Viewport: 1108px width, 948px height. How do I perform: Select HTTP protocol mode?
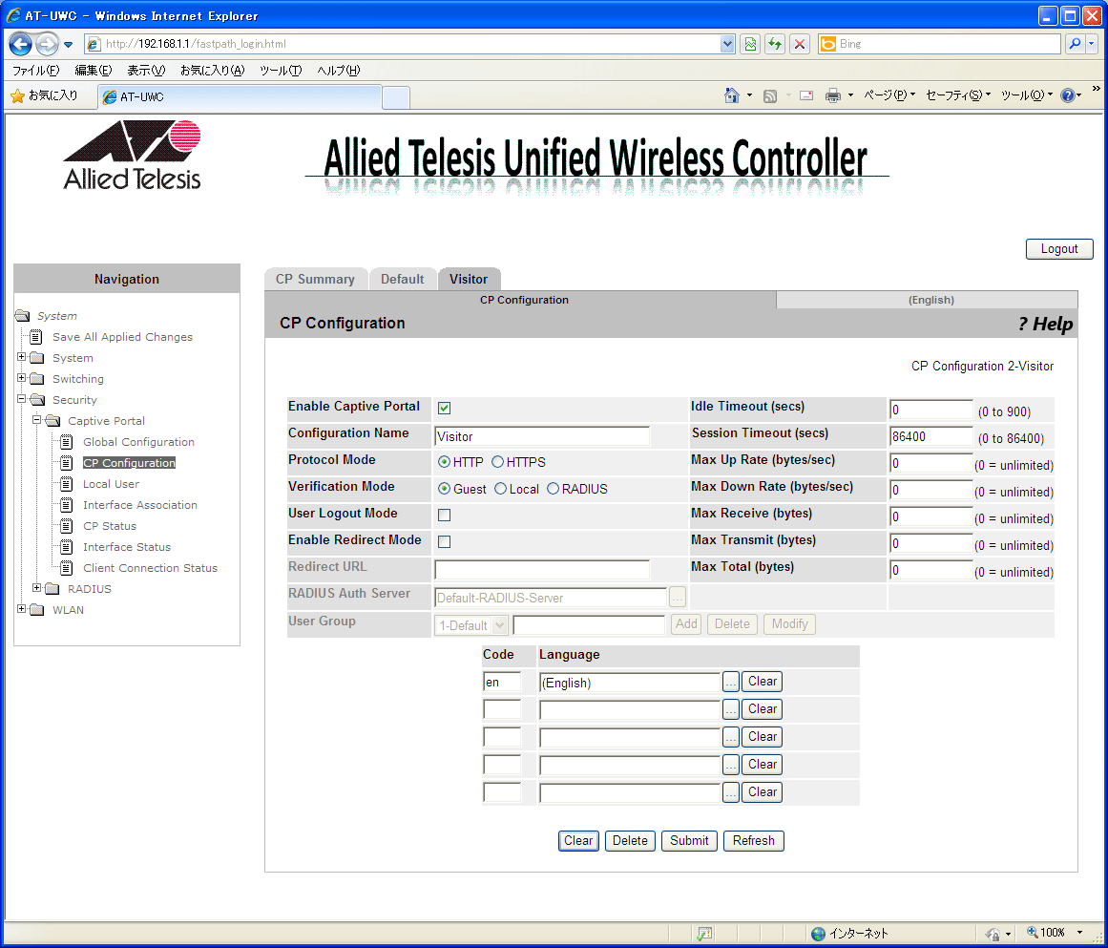444,462
